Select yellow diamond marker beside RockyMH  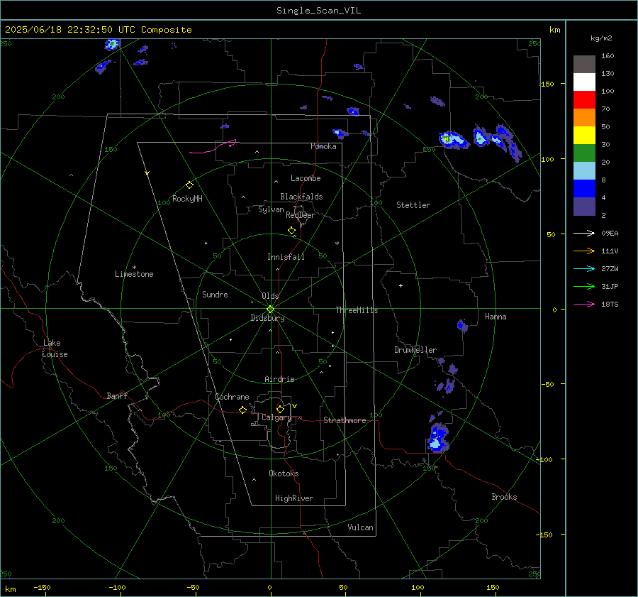[x=189, y=185]
